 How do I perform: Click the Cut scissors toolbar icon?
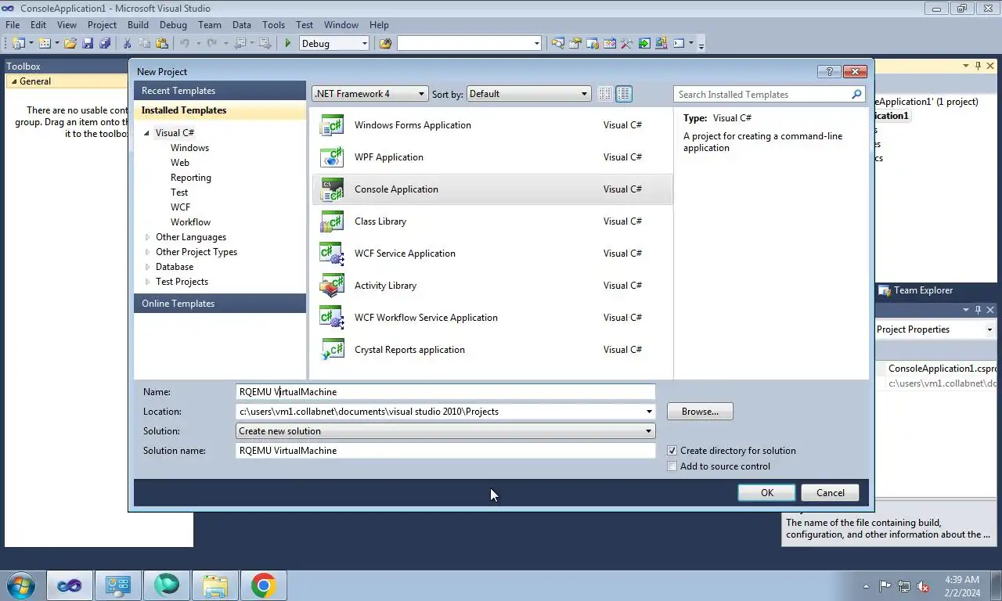point(128,44)
